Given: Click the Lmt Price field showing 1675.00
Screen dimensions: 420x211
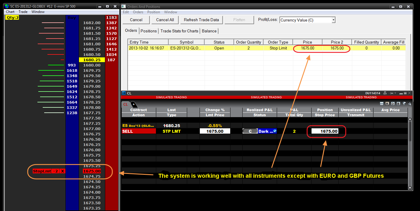Looking at the screenshot, I should click(215, 131).
